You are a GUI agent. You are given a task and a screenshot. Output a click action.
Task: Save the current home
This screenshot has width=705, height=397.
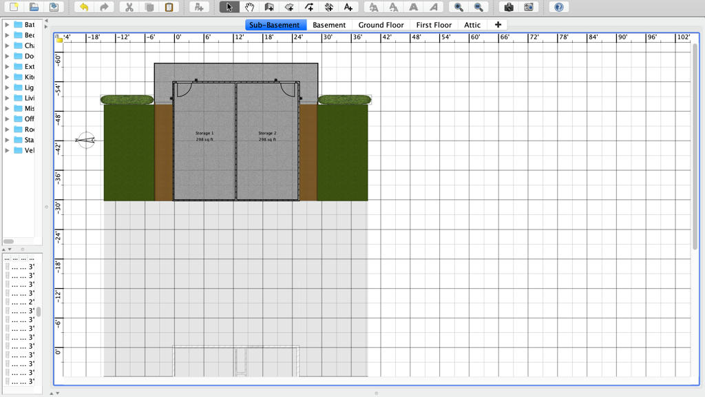click(x=54, y=7)
